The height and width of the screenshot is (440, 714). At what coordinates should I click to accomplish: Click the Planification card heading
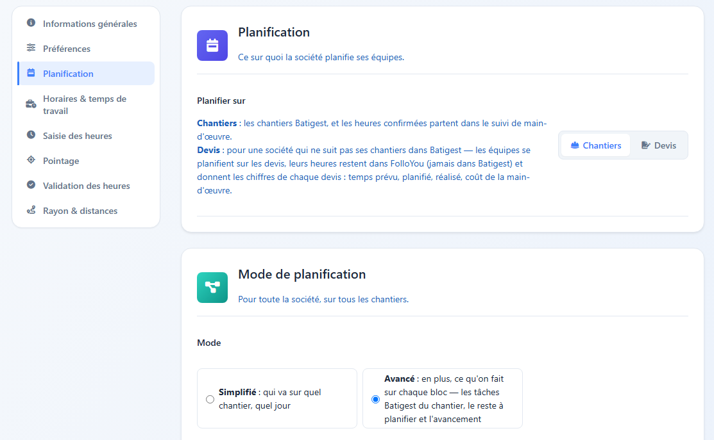coord(274,32)
